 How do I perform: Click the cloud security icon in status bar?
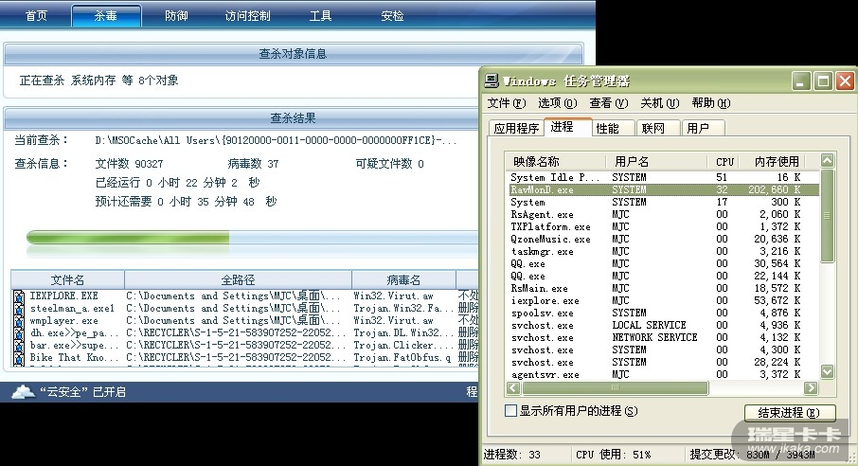tap(23, 391)
